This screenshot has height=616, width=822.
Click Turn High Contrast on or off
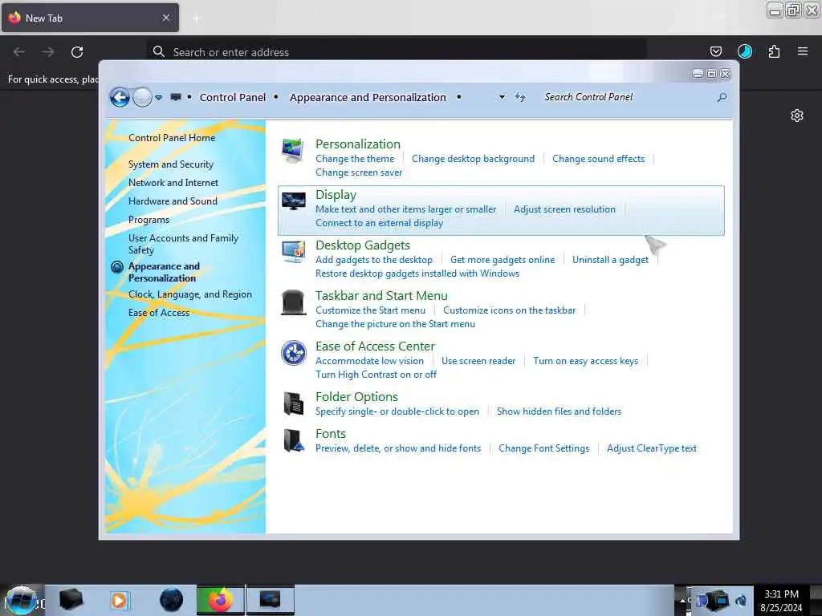pyautogui.click(x=376, y=375)
